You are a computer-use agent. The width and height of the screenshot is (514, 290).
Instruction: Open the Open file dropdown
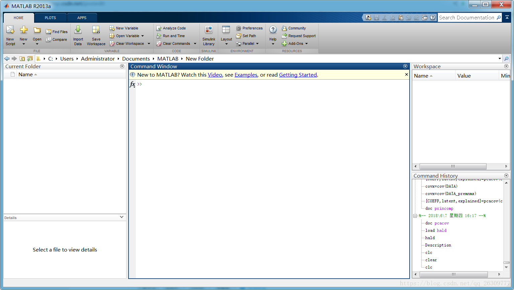click(x=37, y=44)
